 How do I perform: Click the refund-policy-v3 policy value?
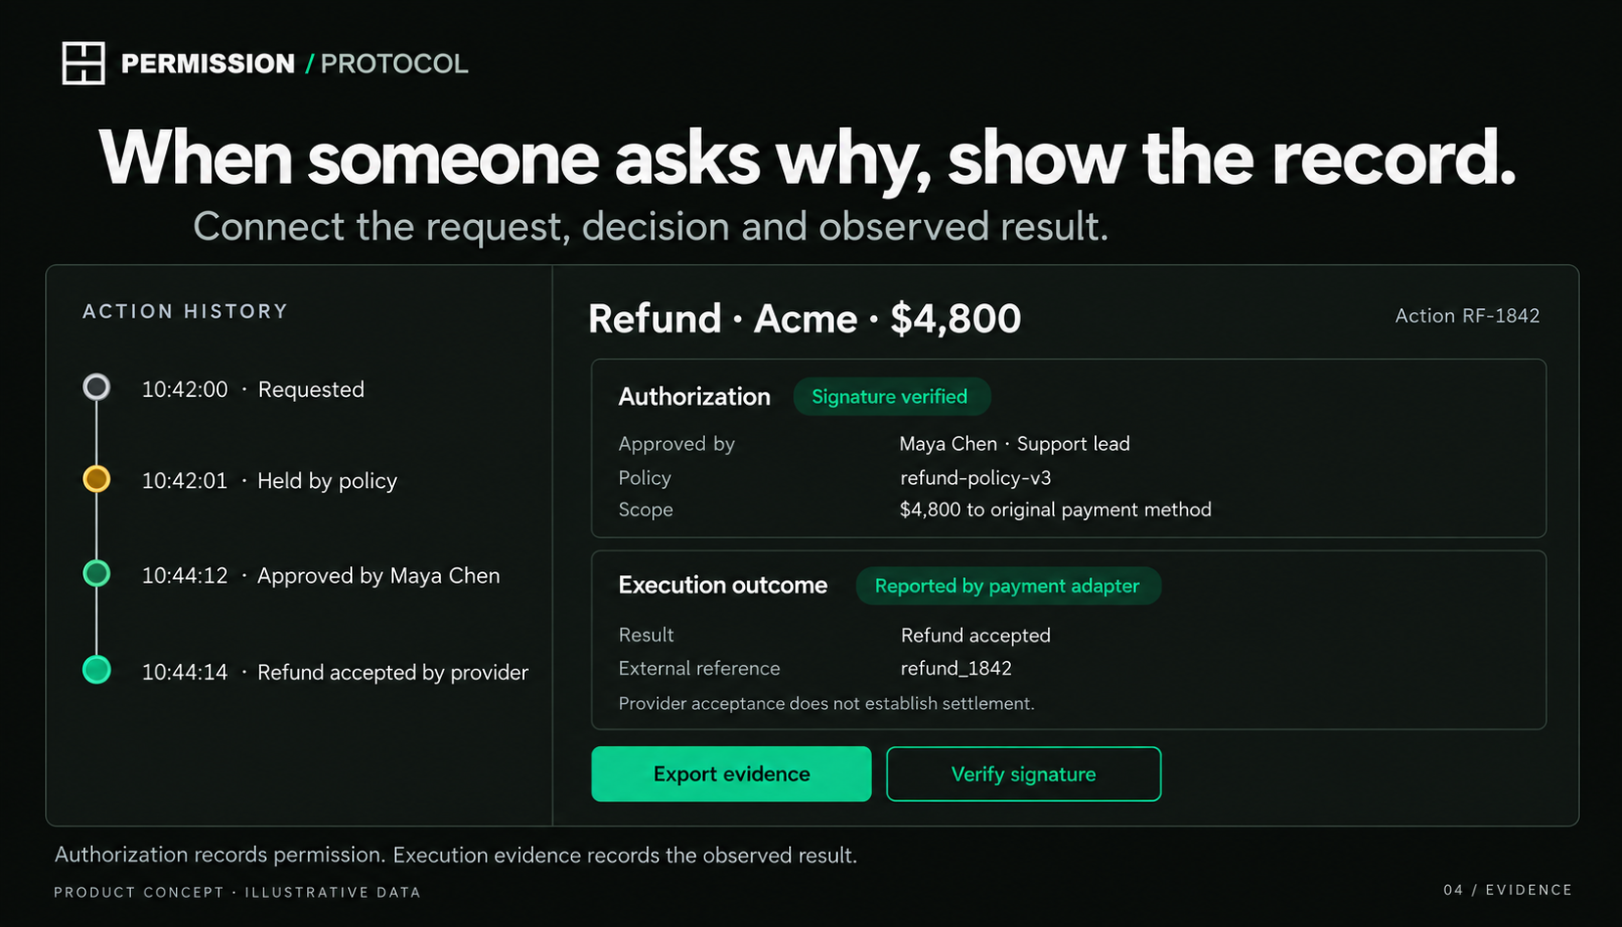(976, 478)
